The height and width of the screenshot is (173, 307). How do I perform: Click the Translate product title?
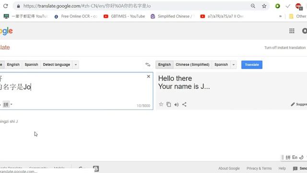pyautogui.click(x=5, y=48)
